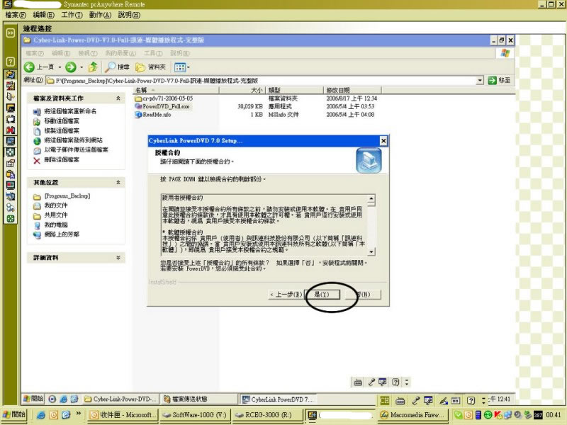Open Macromedia Fireworks local taskbar button

click(x=413, y=415)
